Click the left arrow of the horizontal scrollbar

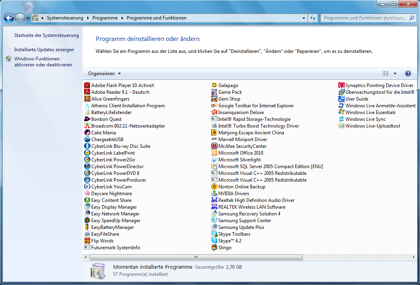pos(85,257)
